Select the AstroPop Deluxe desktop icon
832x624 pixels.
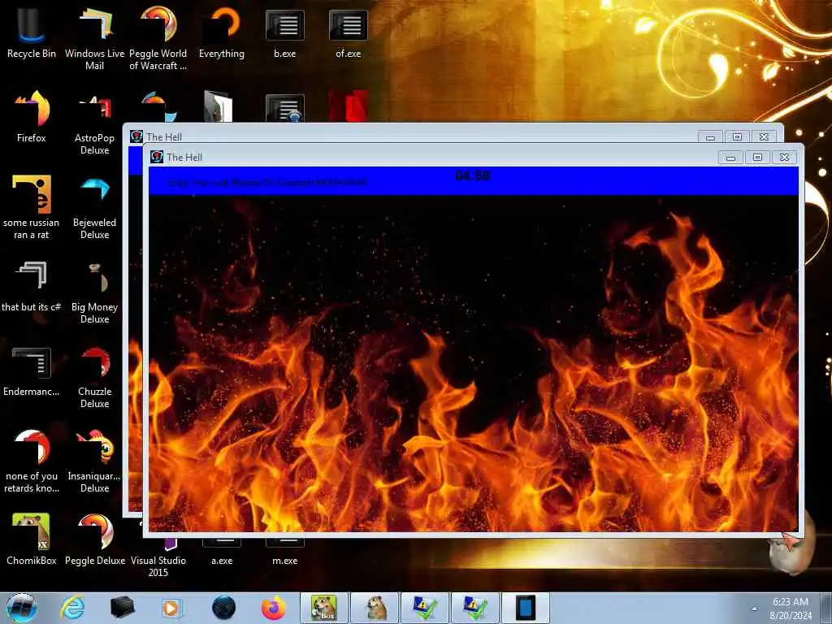pyautogui.click(x=94, y=123)
